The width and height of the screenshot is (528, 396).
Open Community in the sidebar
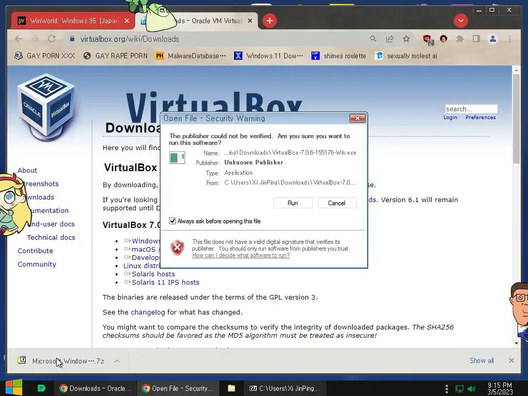[37, 265]
